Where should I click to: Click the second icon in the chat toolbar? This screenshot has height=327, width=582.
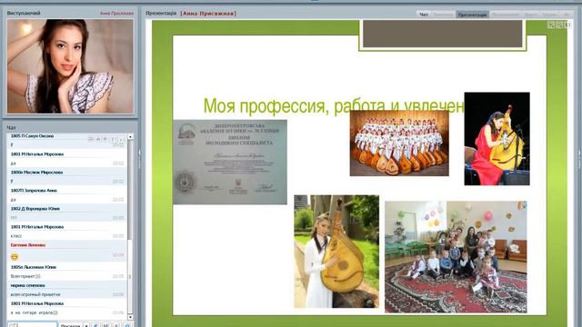[x=98, y=139]
